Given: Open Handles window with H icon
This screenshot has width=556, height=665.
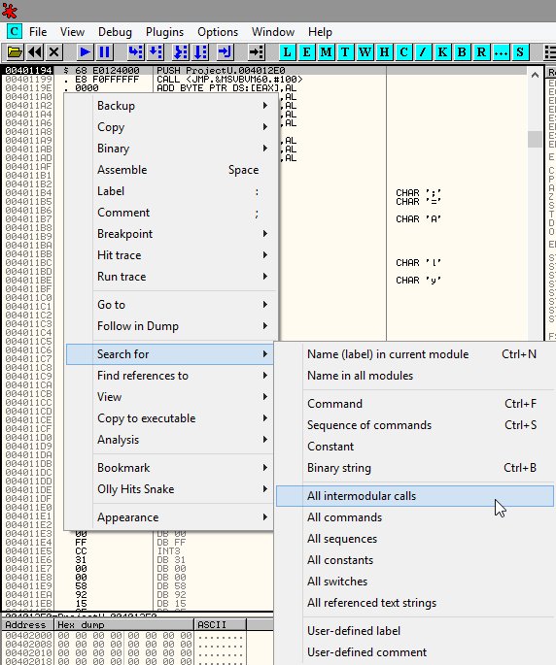Looking at the screenshot, I should click(384, 52).
